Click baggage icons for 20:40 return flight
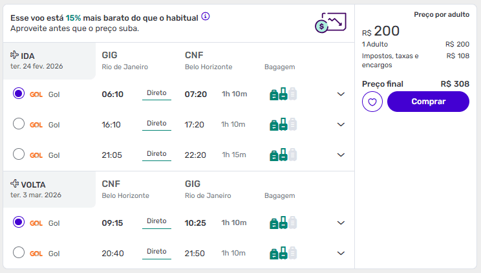This screenshot has height=273, width=481. [283, 253]
